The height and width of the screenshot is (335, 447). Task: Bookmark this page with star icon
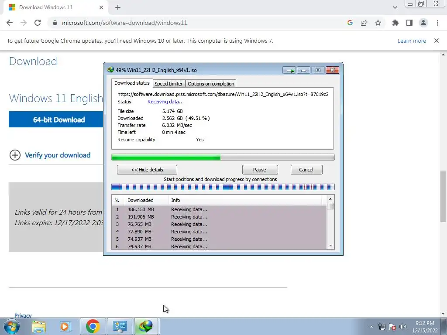(x=378, y=23)
